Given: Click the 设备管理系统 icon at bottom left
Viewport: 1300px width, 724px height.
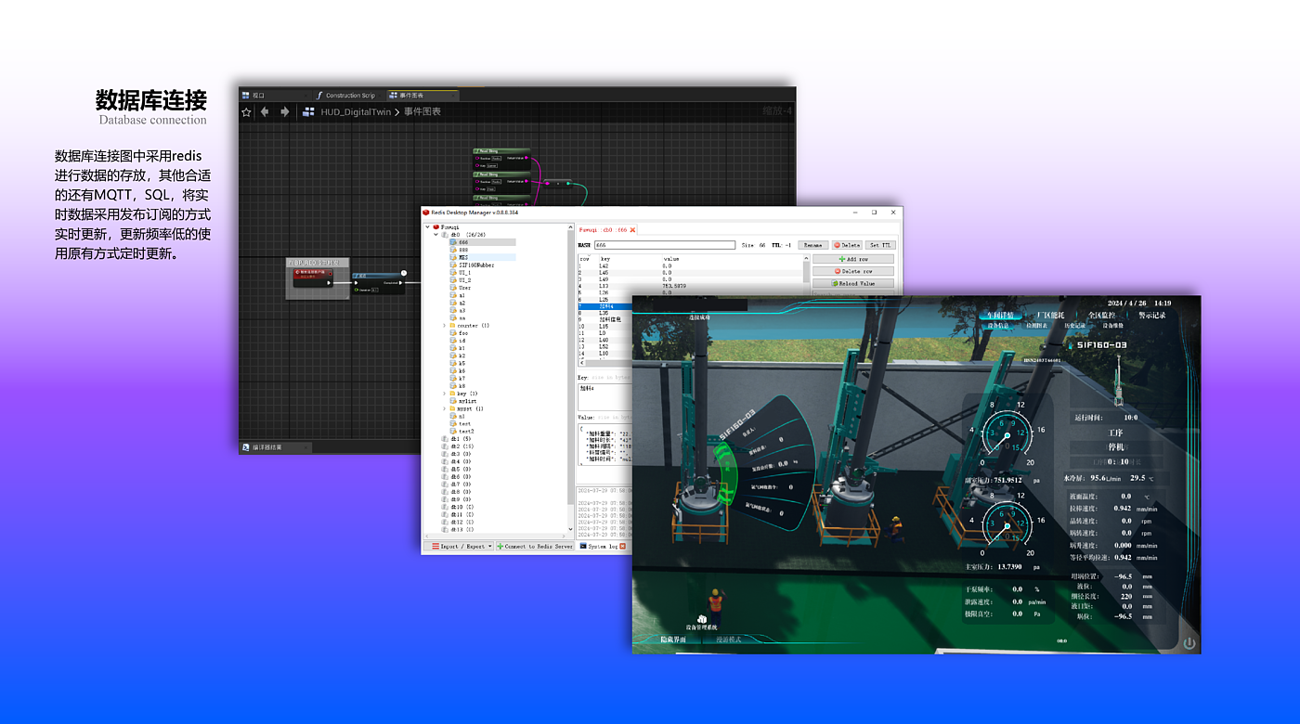Looking at the screenshot, I should [x=703, y=619].
